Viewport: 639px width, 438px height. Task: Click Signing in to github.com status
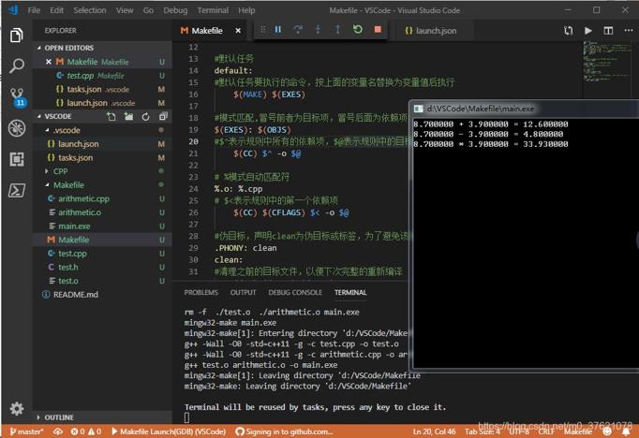(284, 431)
